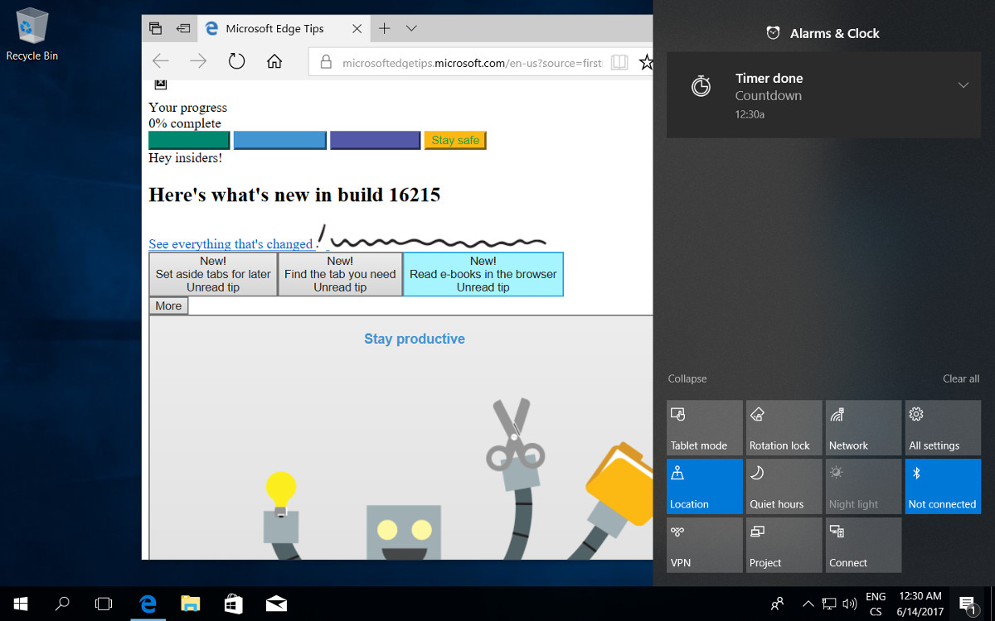Open Network quick action
The image size is (995, 621).
[x=863, y=428]
